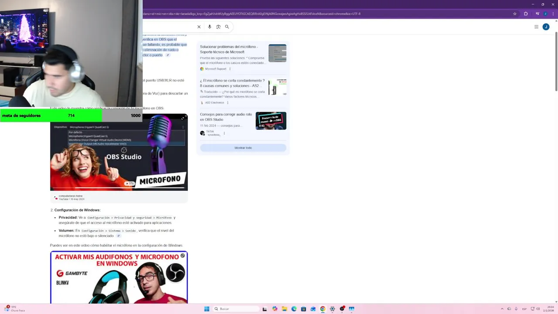558x314 pixels.
Task: Click '11 feb 2024' date text
Action: tap(208, 126)
